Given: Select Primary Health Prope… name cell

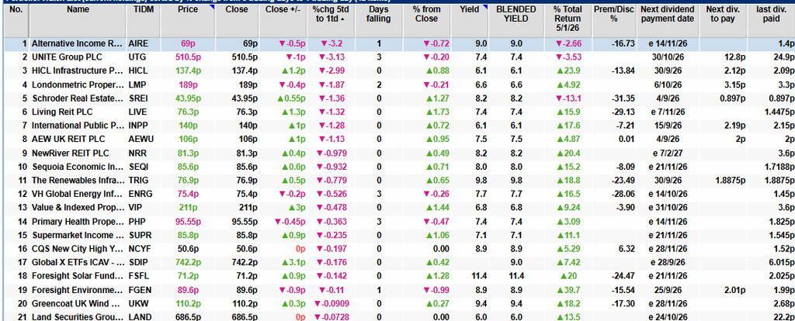Looking at the screenshot, I should [x=77, y=221].
